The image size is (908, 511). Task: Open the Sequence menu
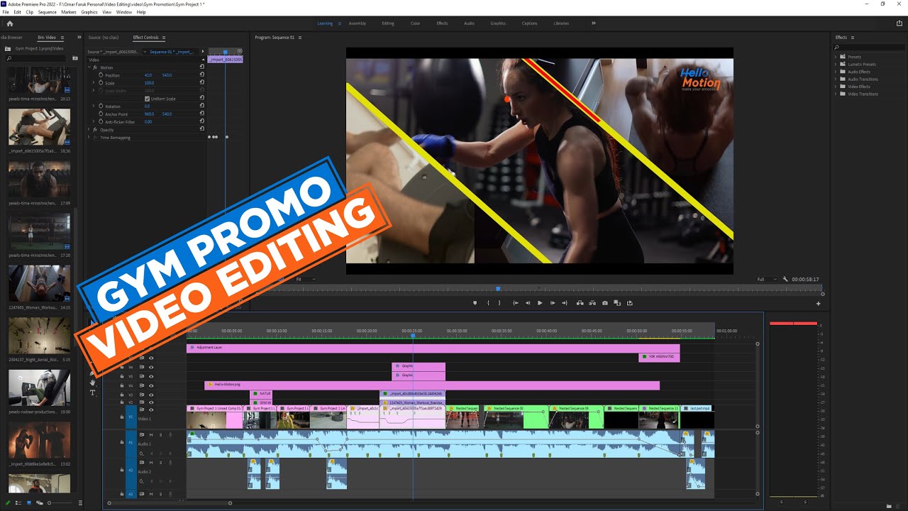(x=47, y=12)
